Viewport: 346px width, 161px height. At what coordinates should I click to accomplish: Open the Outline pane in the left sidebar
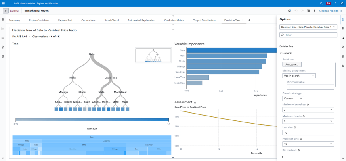pos(3,38)
